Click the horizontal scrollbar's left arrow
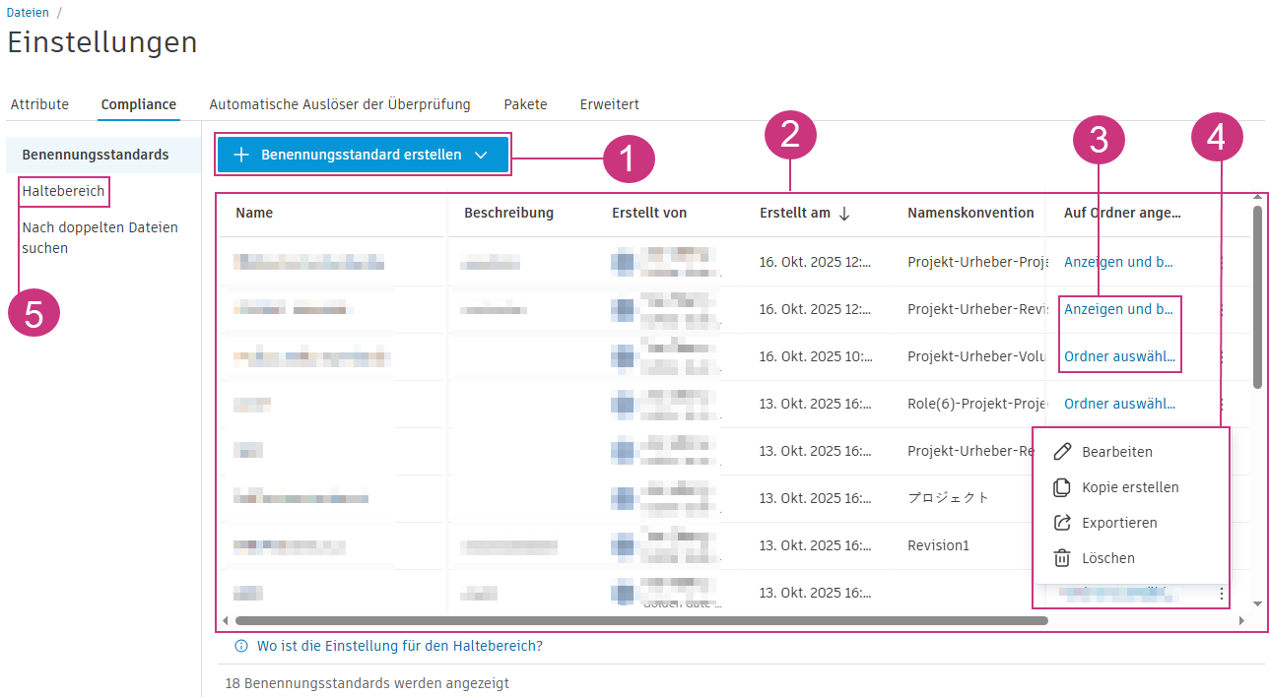The width and height of the screenshot is (1269, 697). pyautogui.click(x=226, y=621)
